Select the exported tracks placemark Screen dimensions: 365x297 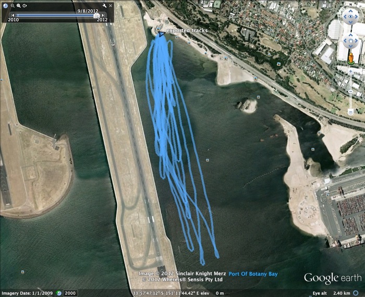162,34
